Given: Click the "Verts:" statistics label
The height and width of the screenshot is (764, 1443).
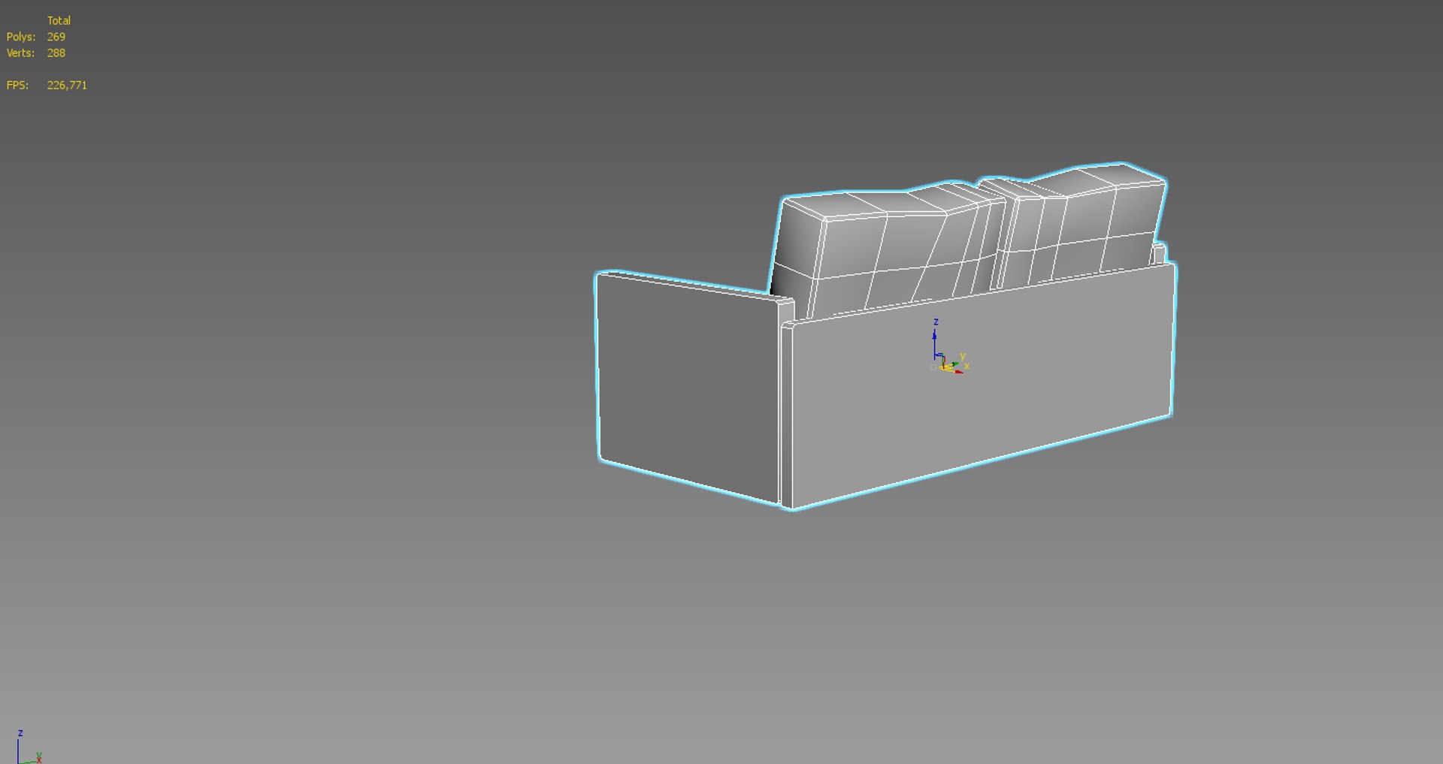Looking at the screenshot, I should click(x=20, y=53).
